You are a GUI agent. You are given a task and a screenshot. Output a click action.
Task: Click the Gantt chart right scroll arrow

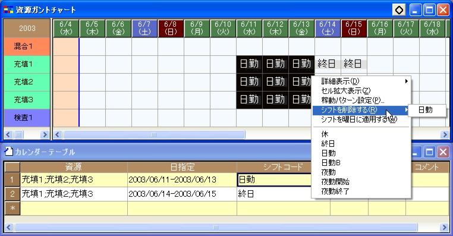[445, 134]
